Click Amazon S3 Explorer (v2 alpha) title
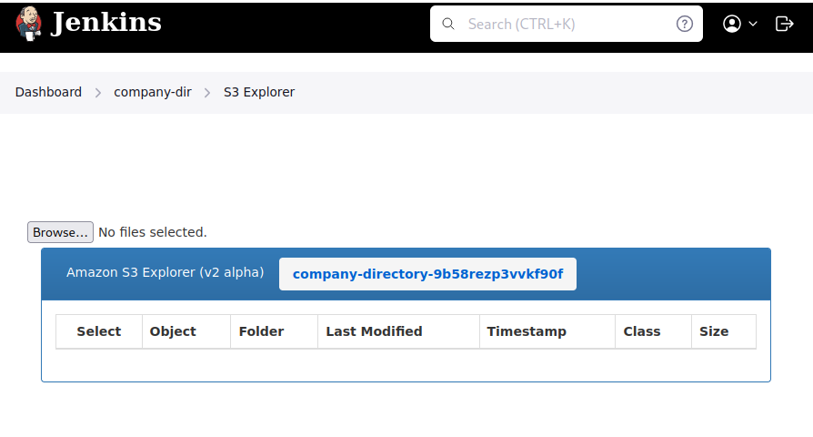813x437 pixels. click(x=166, y=272)
